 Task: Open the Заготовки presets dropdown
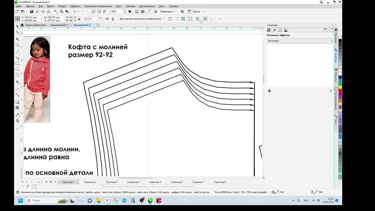click(300, 41)
